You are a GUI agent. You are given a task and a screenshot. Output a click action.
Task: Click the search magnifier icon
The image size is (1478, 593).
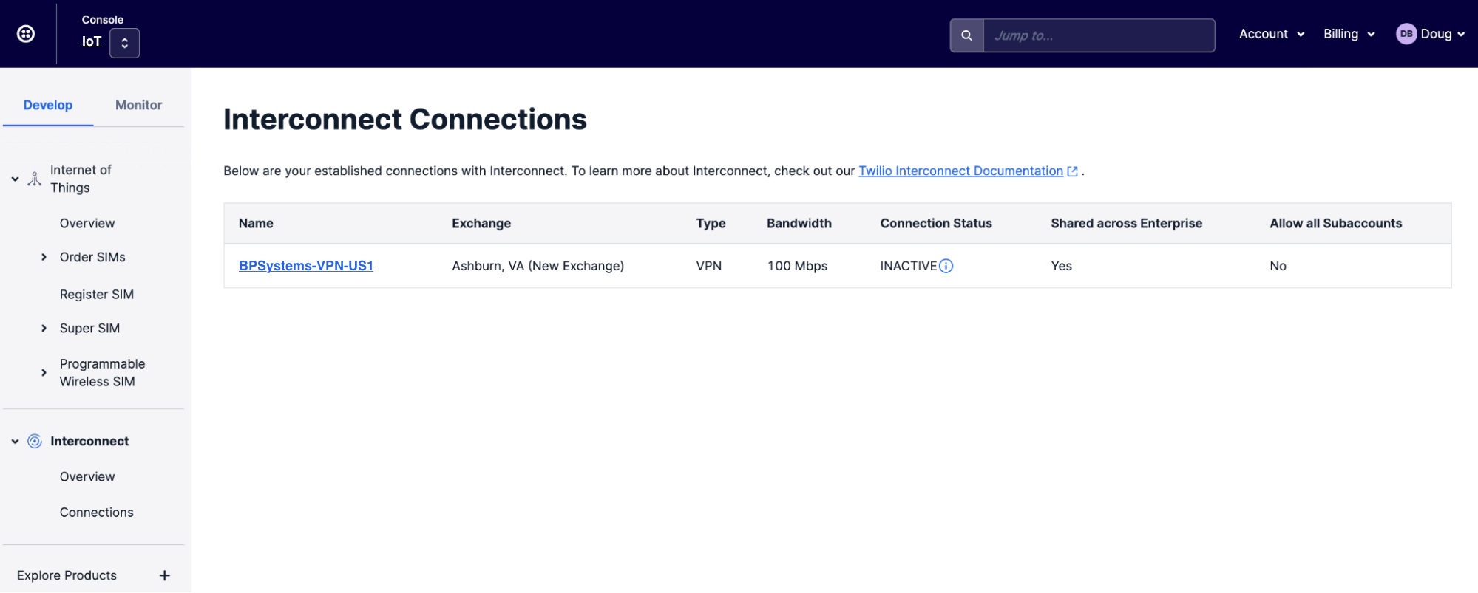[966, 35]
